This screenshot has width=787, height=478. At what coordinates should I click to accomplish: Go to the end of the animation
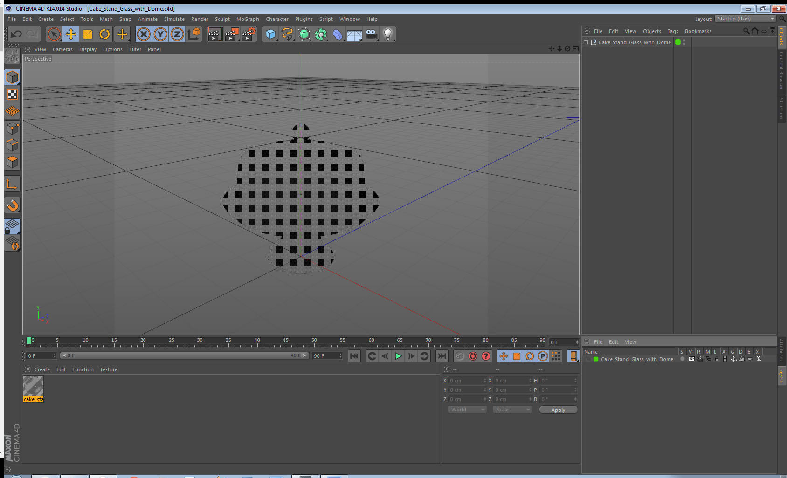pos(442,356)
